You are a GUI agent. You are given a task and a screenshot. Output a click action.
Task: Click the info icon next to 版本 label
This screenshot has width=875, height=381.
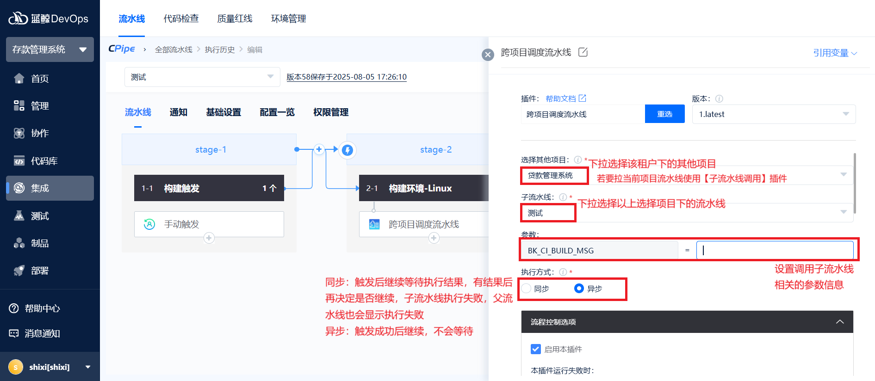pyautogui.click(x=719, y=98)
